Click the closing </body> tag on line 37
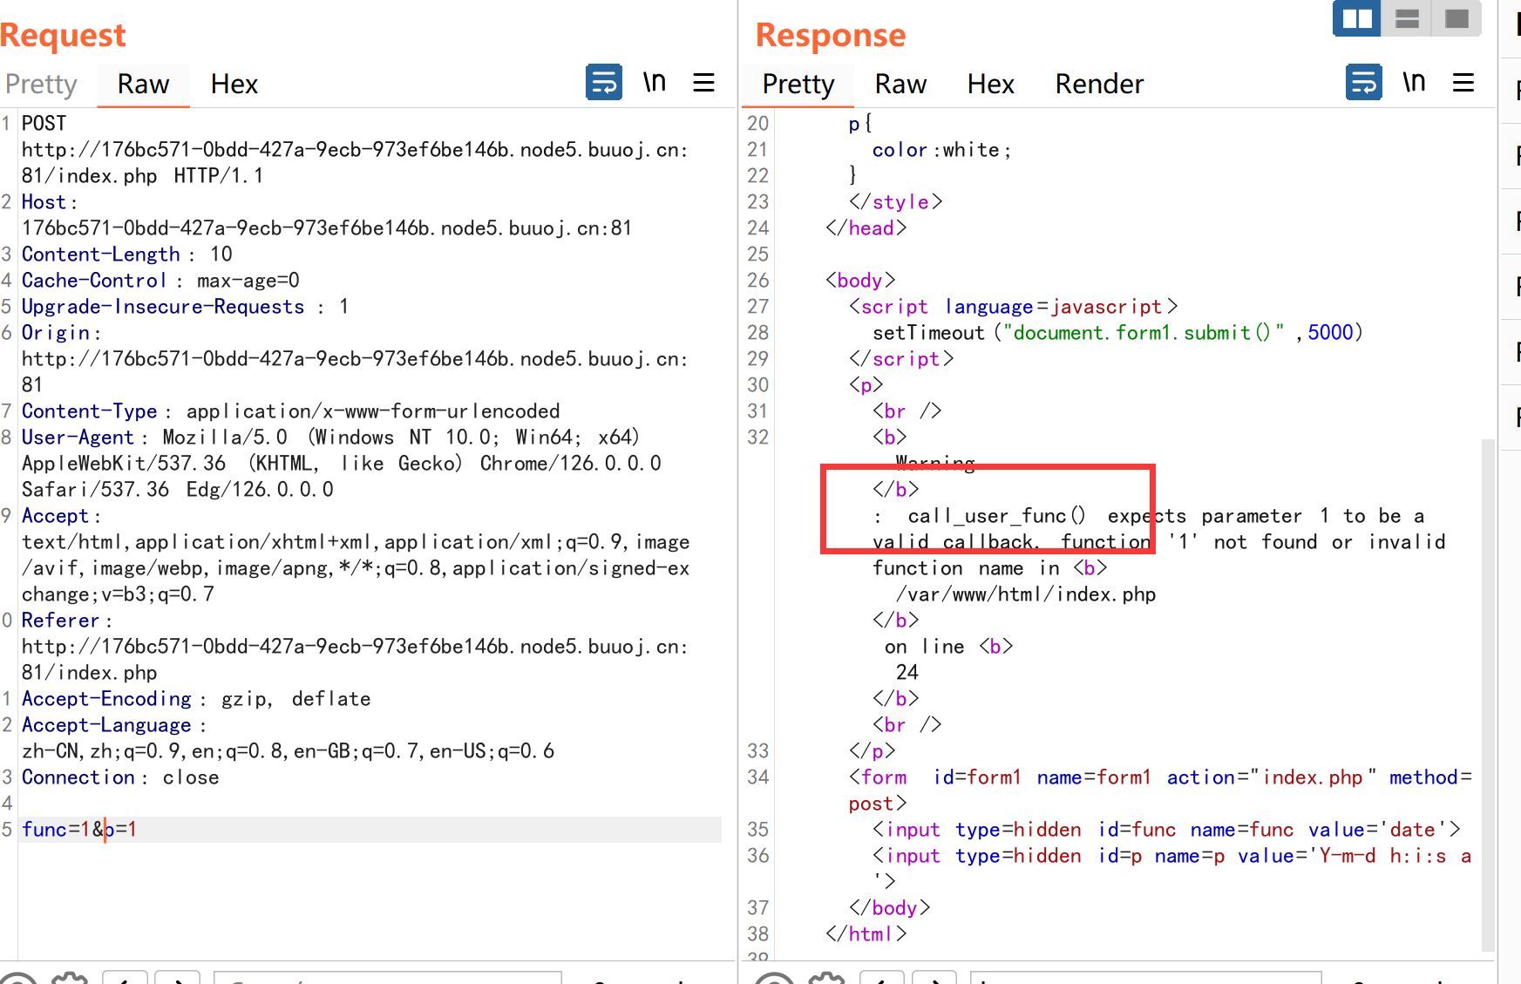The width and height of the screenshot is (1521, 984). coord(889,908)
